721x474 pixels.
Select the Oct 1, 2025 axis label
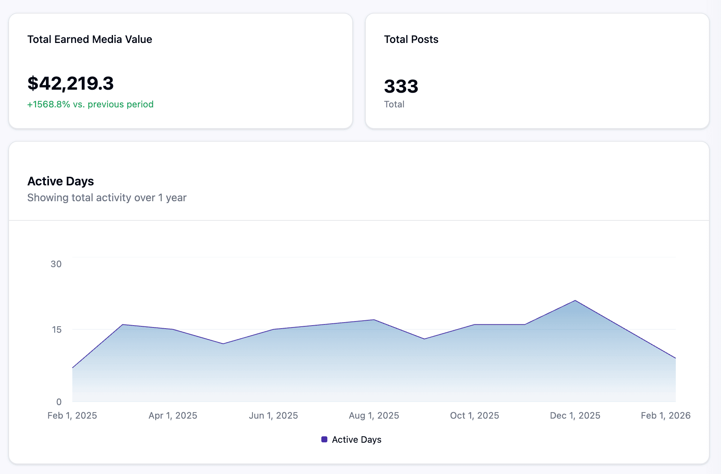tap(474, 415)
